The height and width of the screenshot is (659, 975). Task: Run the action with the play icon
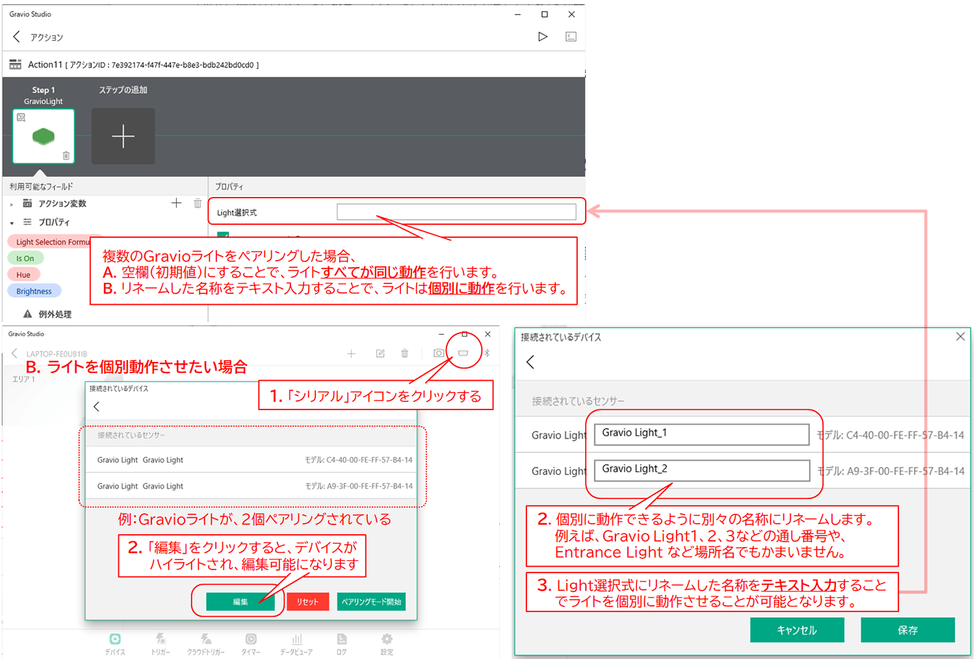pos(543,37)
